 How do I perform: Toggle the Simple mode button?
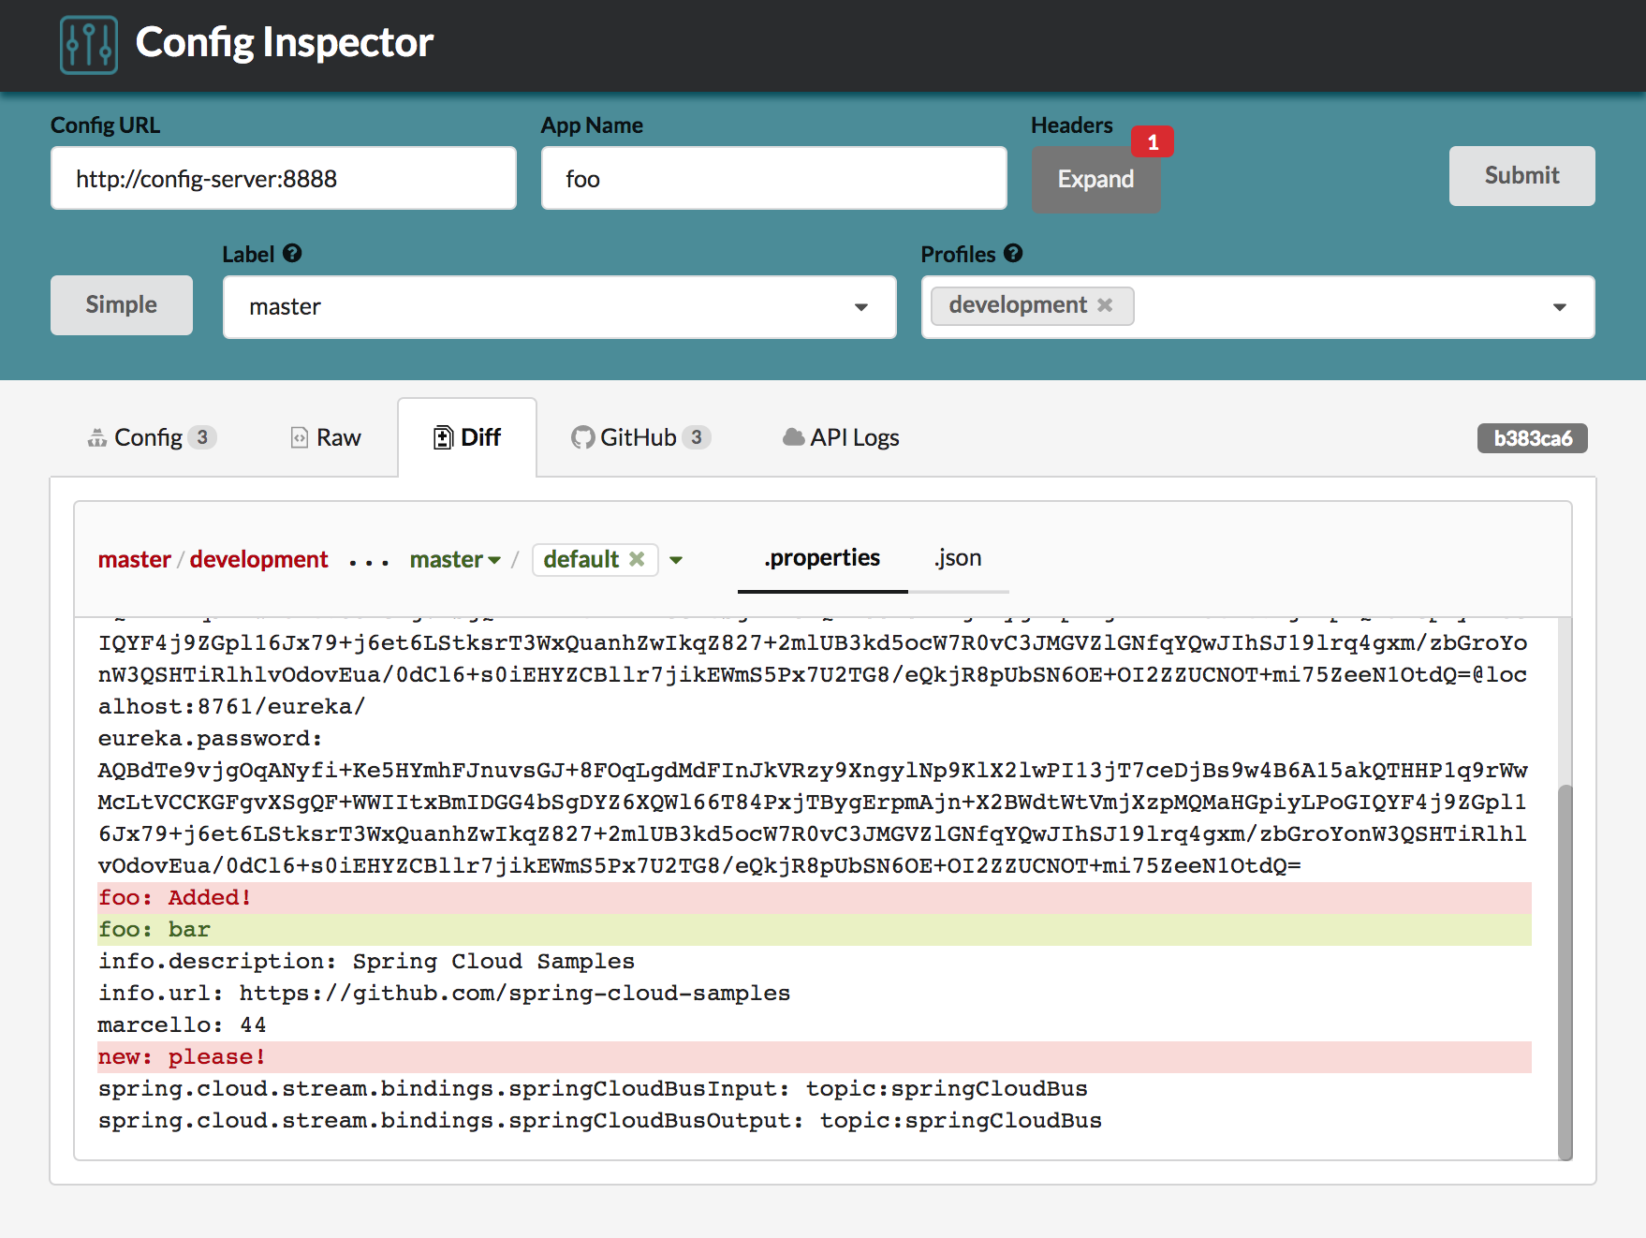122,305
